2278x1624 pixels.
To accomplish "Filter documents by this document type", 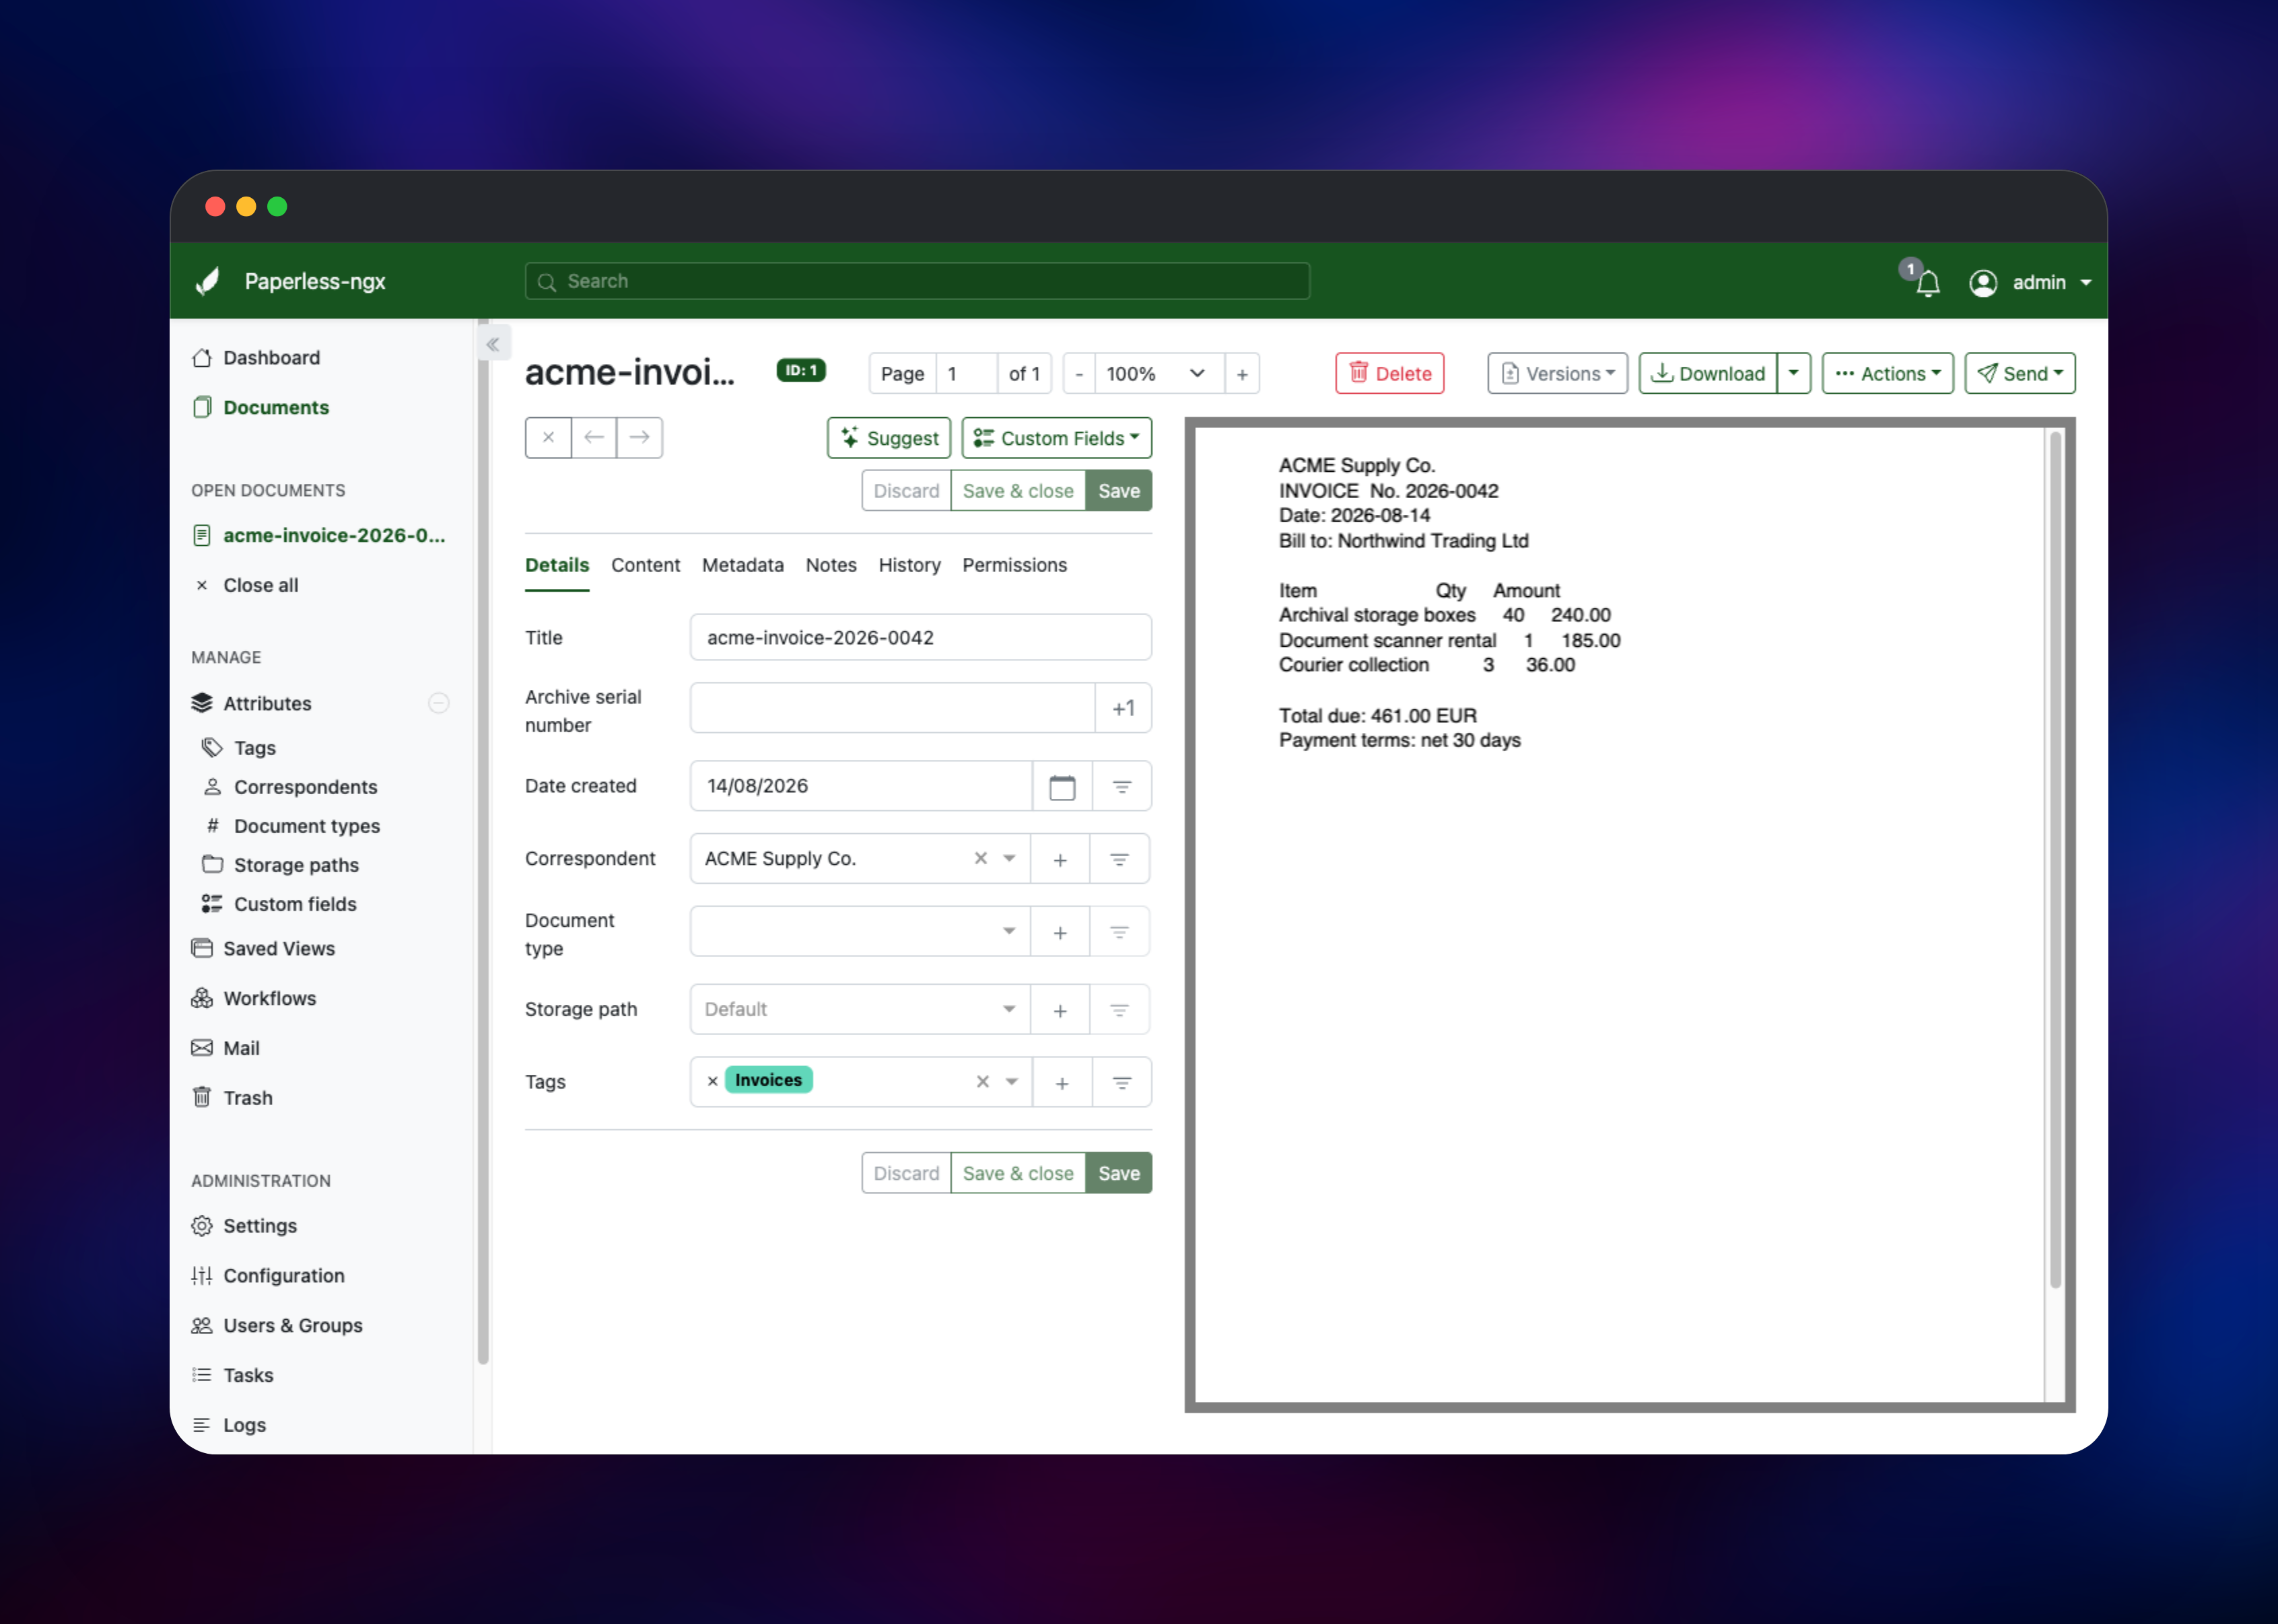I will coord(1120,933).
